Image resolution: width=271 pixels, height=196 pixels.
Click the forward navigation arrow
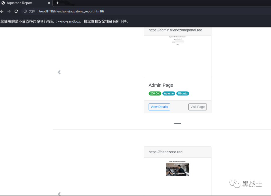(x=9, y=11)
